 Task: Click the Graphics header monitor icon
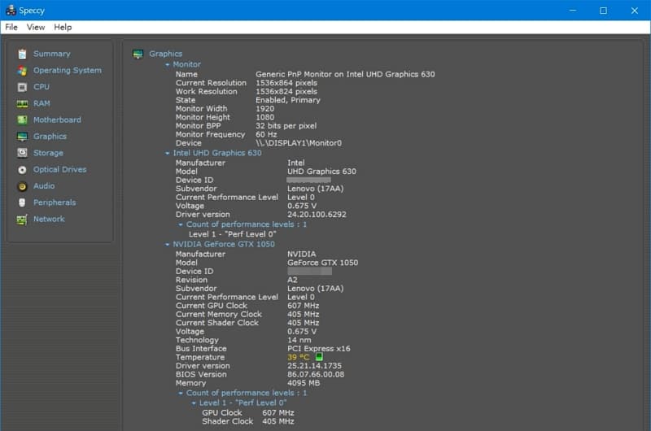click(138, 54)
